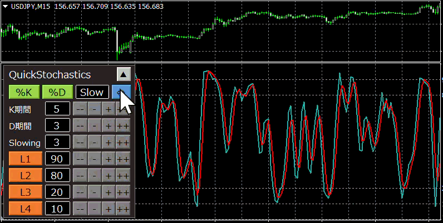
Task: Click the Slowing value field
Action: point(57,142)
